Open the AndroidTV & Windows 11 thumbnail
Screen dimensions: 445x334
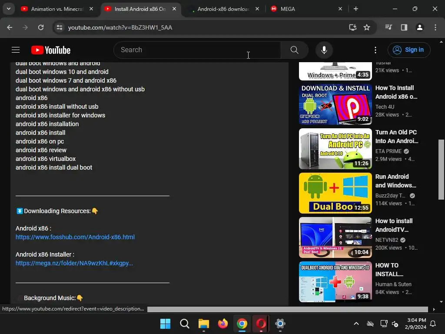tap(335, 237)
